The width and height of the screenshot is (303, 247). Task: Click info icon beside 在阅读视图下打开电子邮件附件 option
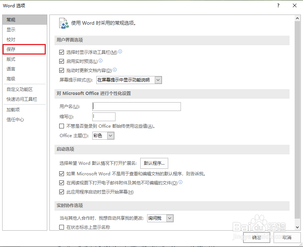(x=181, y=183)
